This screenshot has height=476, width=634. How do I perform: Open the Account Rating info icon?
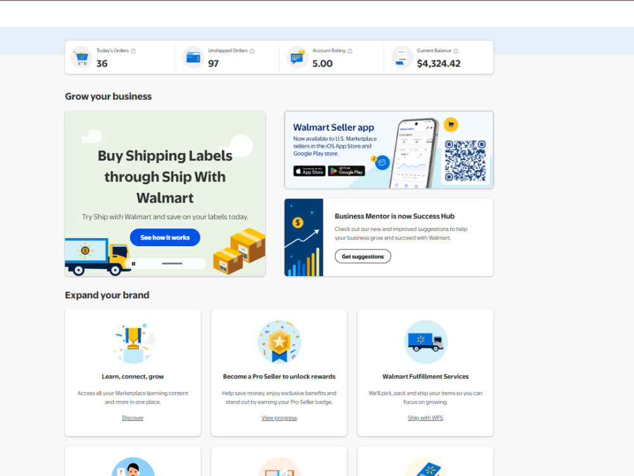[350, 51]
